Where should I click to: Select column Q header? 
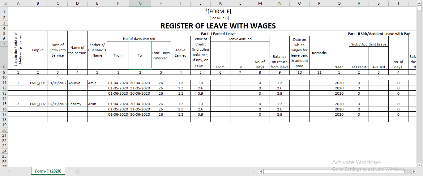[x=339, y=3]
